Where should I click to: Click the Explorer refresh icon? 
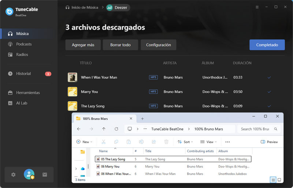[x=116, y=129]
